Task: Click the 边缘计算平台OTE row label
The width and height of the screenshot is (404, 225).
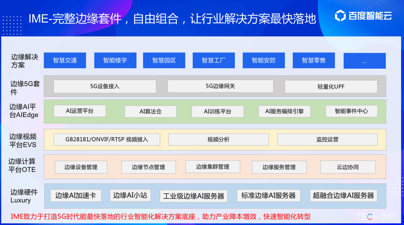Action: [x=22, y=165]
